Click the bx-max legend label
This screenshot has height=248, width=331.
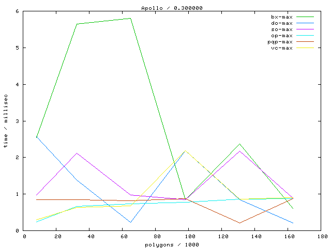tap(282, 17)
